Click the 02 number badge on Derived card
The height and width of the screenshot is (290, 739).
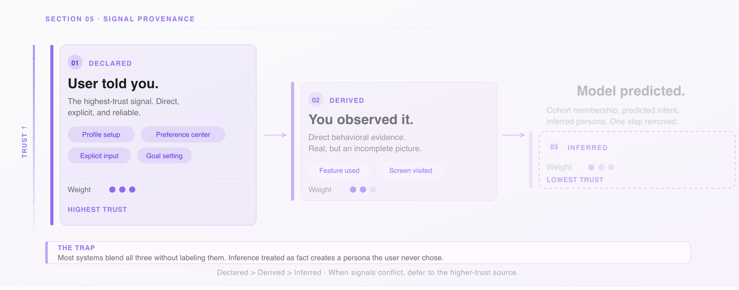(x=316, y=100)
